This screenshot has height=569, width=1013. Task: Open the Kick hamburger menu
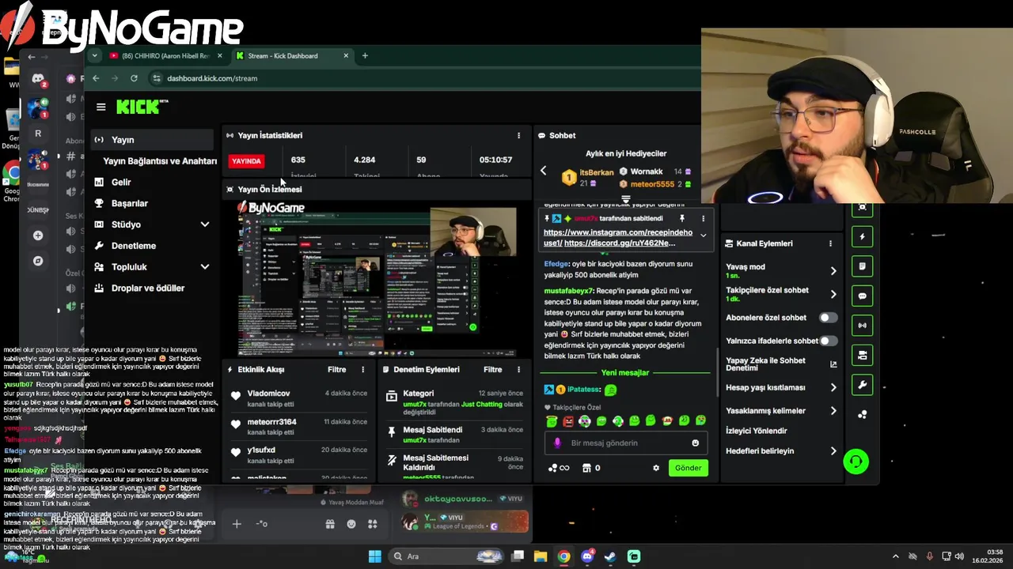coord(101,107)
